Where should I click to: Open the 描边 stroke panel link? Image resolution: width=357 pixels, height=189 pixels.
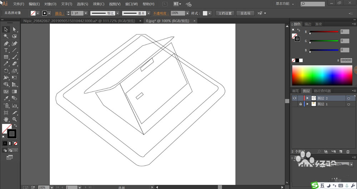coord(60,13)
